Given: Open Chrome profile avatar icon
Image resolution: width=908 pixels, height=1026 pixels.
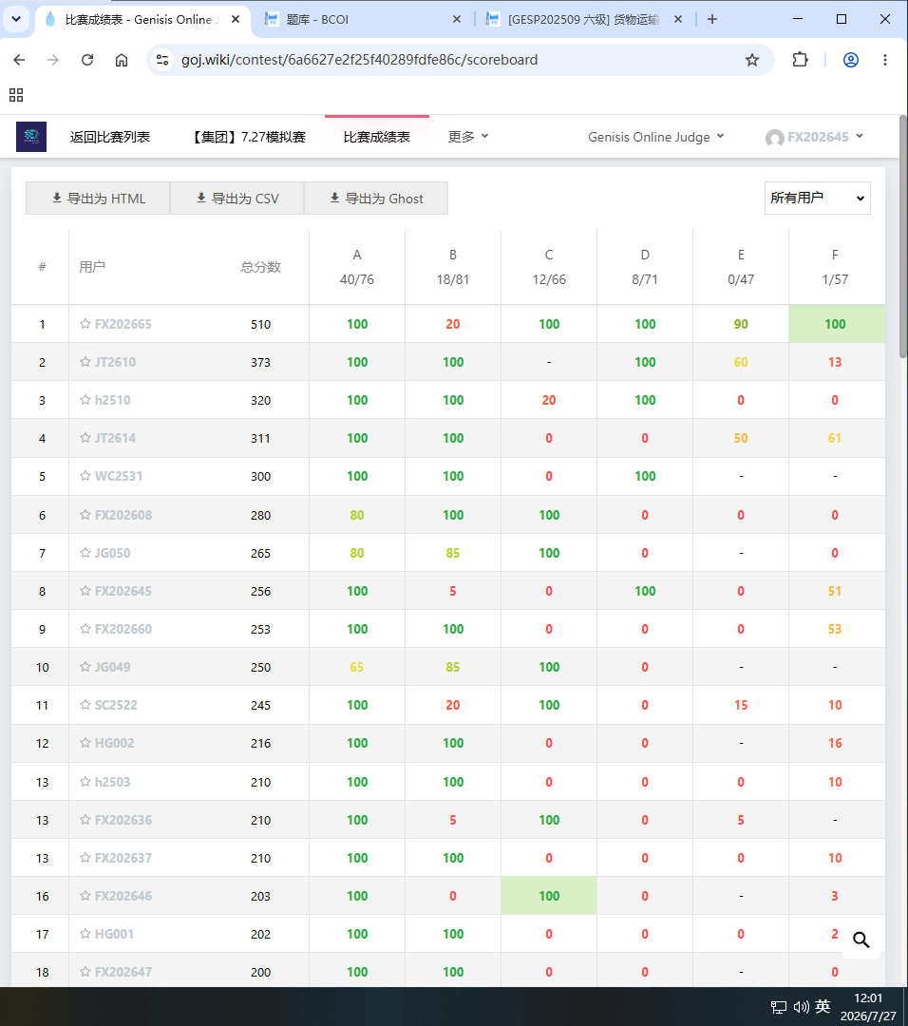Looking at the screenshot, I should click(x=850, y=60).
